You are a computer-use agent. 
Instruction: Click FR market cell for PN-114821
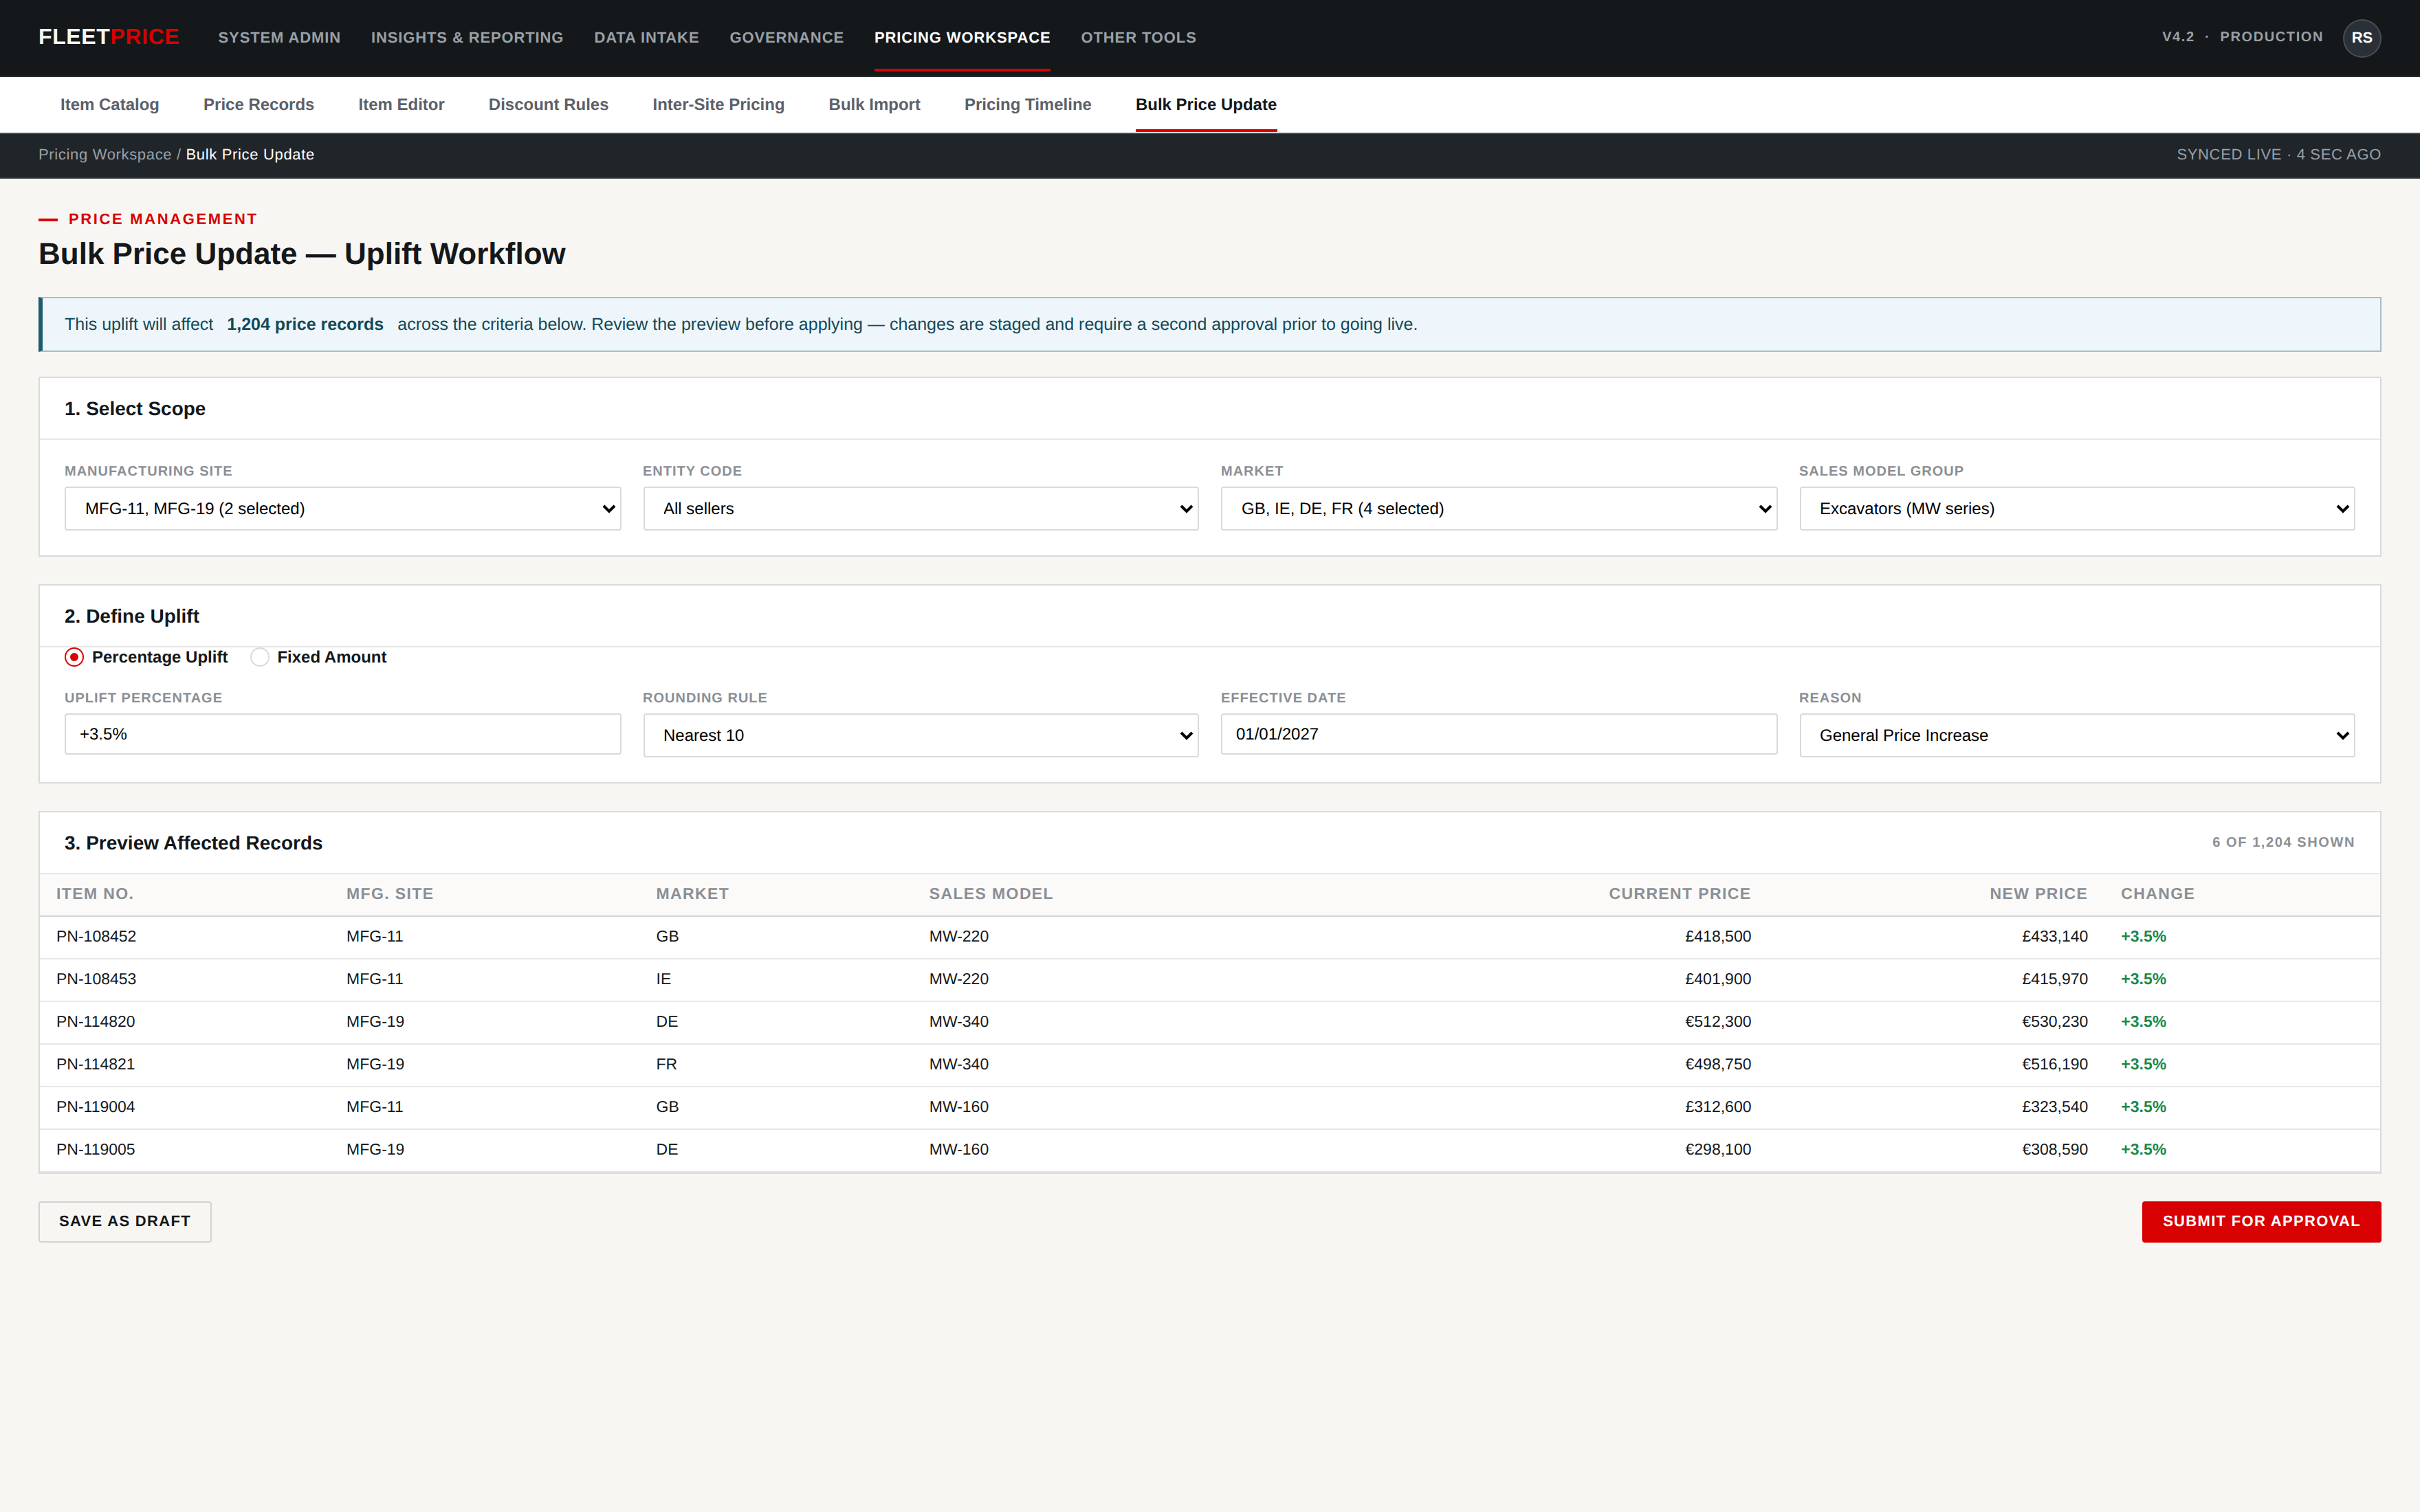[x=666, y=1064]
